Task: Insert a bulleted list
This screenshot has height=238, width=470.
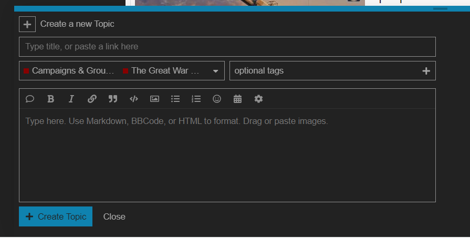Action: click(175, 99)
